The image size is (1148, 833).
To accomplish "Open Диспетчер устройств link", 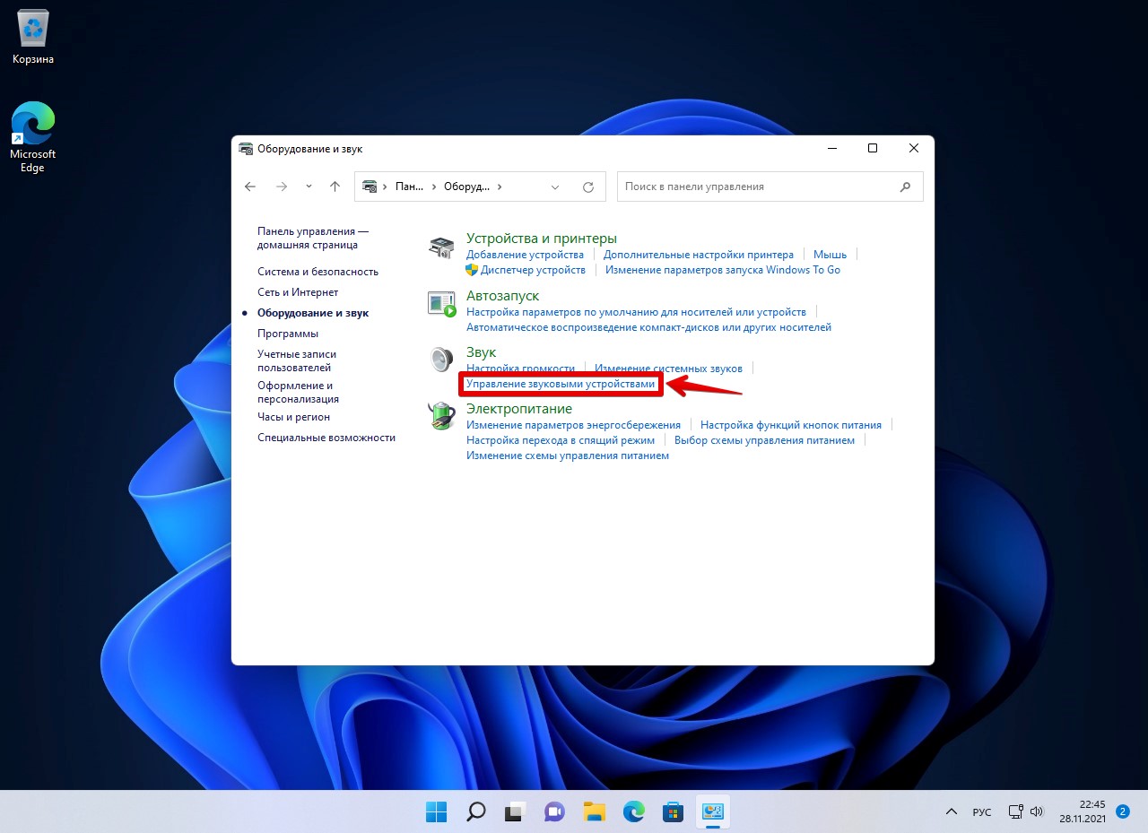I will coord(533,270).
